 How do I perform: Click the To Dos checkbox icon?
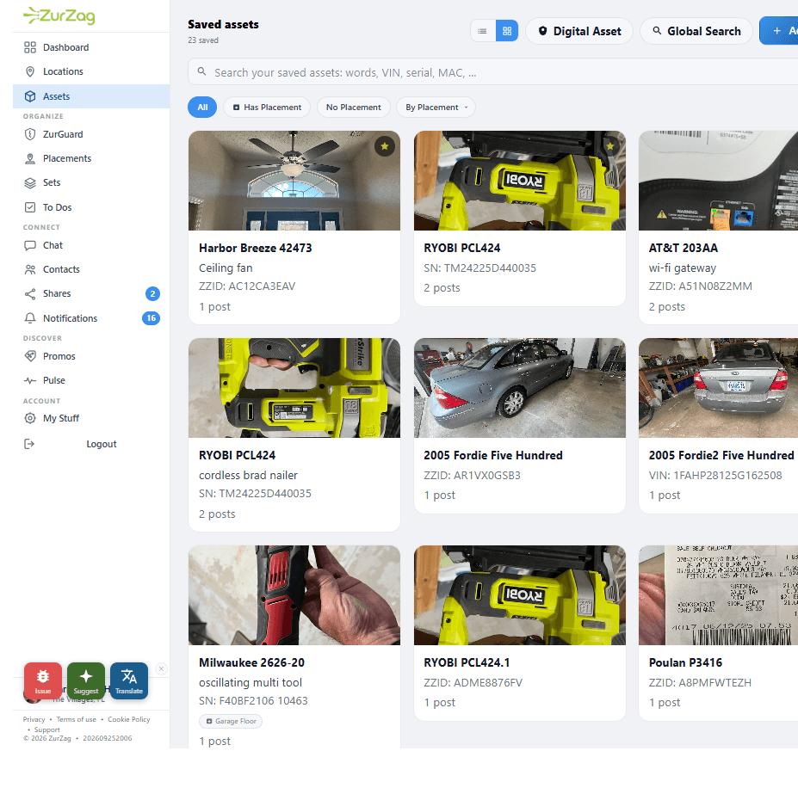30,207
